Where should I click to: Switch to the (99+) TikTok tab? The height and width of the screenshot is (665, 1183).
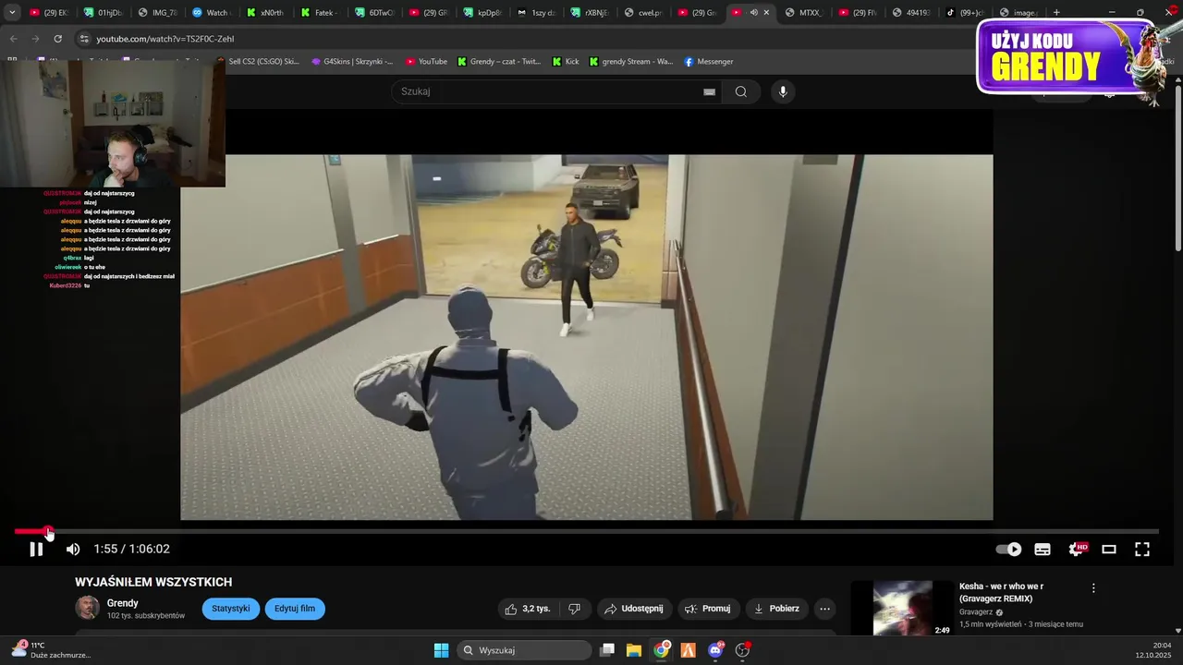[x=965, y=13]
